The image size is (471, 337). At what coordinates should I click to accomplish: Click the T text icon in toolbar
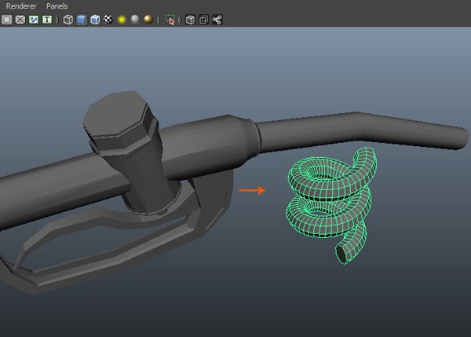click(x=47, y=19)
